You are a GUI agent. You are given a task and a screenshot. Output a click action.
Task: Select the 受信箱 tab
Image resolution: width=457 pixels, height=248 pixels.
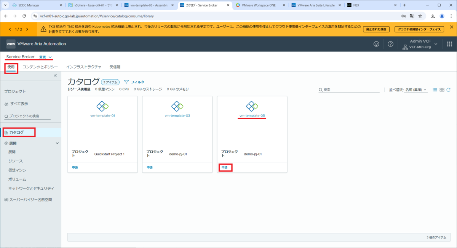point(115,67)
